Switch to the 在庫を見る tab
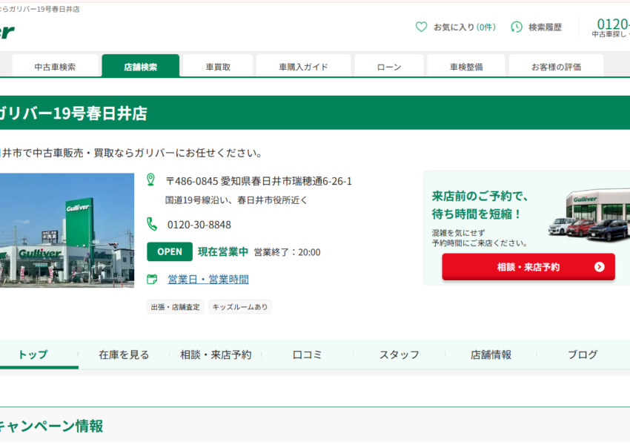The width and height of the screenshot is (630, 445). click(x=124, y=355)
